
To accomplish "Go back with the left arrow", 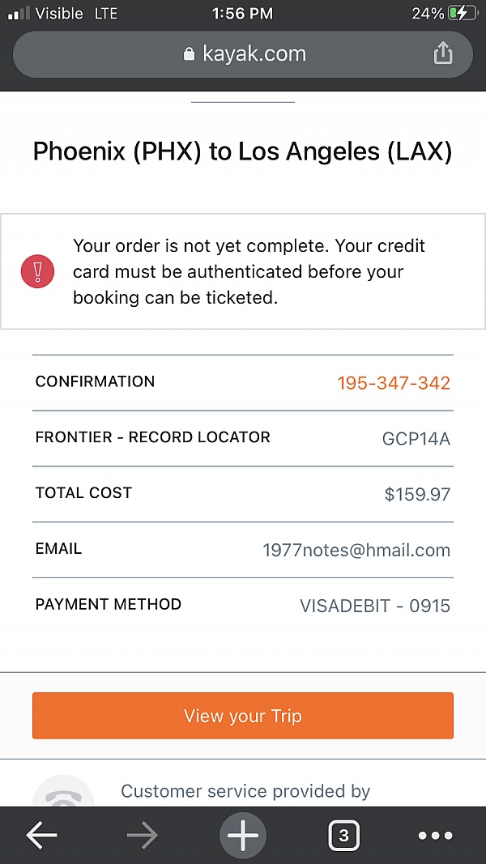I will pyautogui.click(x=41, y=836).
